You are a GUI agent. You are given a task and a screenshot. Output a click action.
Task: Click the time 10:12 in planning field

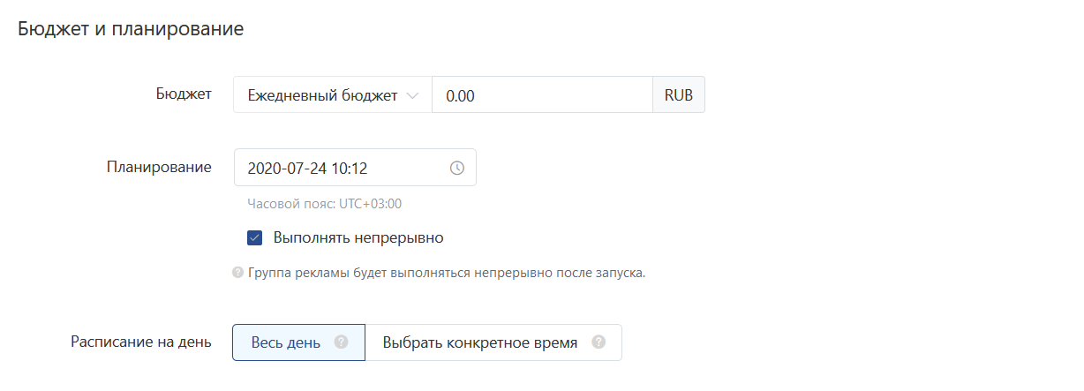[x=350, y=168]
